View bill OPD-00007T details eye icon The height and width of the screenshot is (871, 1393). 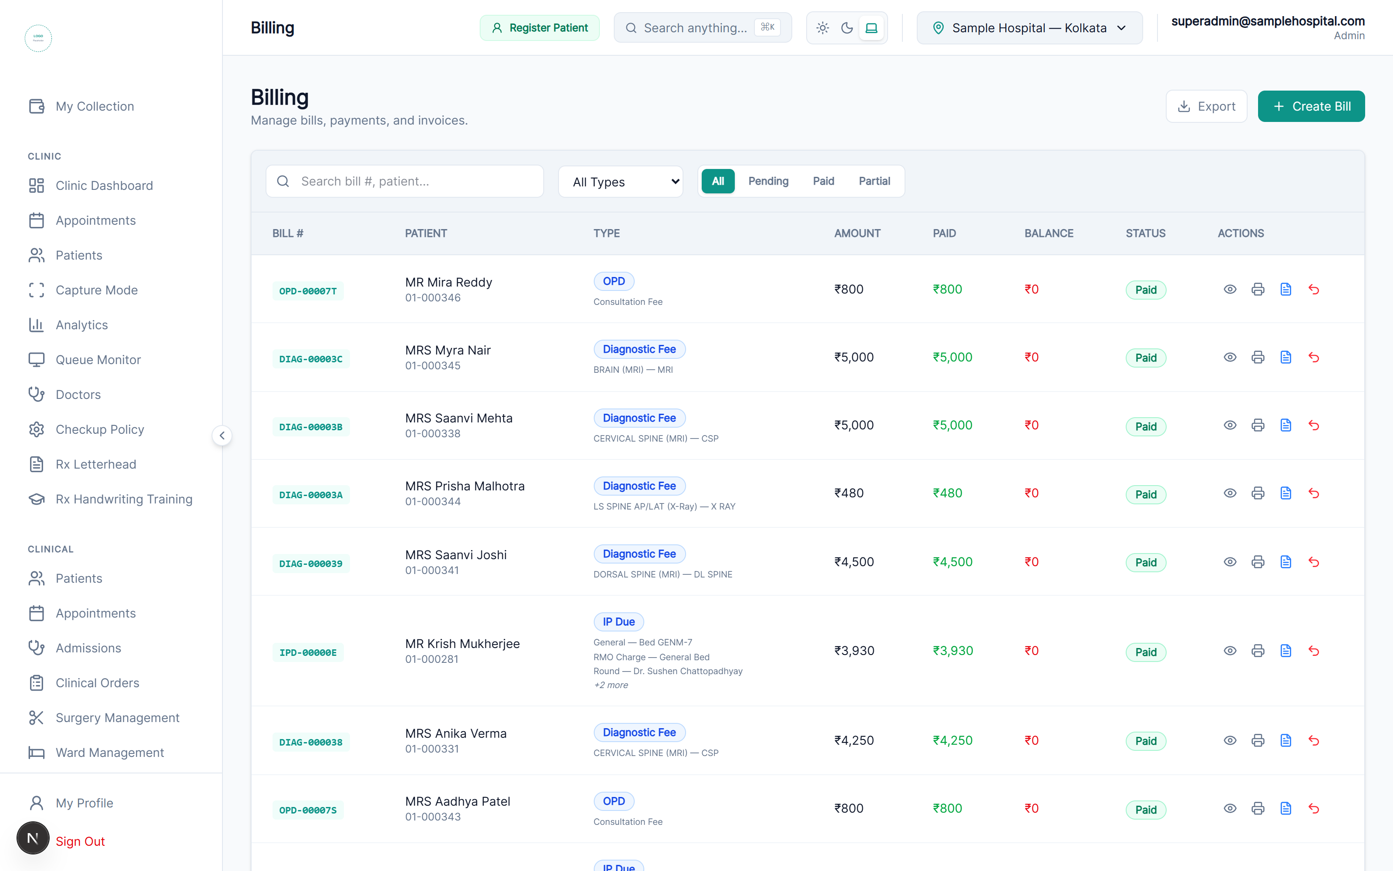click(x=1229, y=289)
